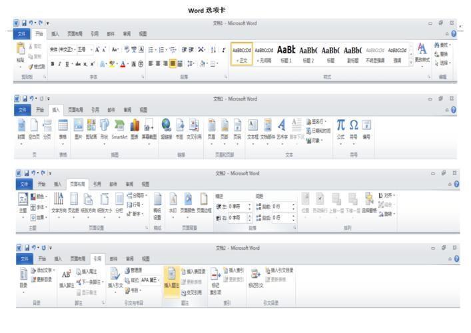Click the Change Styles (更改样式) icon
This screenshot has width=471, height=333.
click(422, 49)
